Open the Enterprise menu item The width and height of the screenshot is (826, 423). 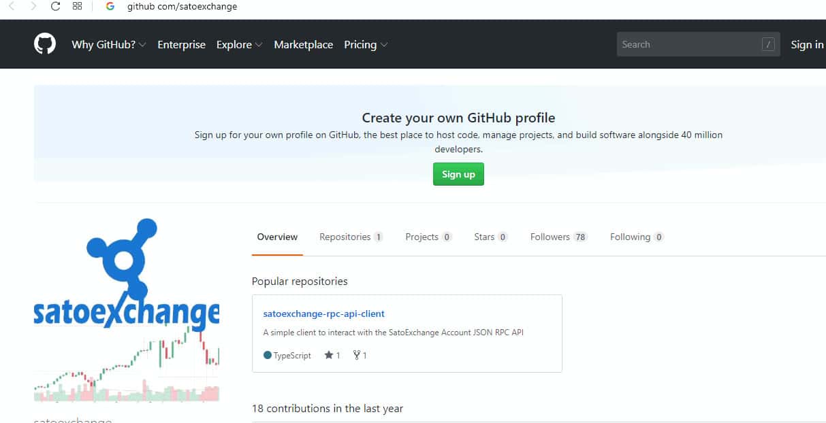click(x=181, y=45)
